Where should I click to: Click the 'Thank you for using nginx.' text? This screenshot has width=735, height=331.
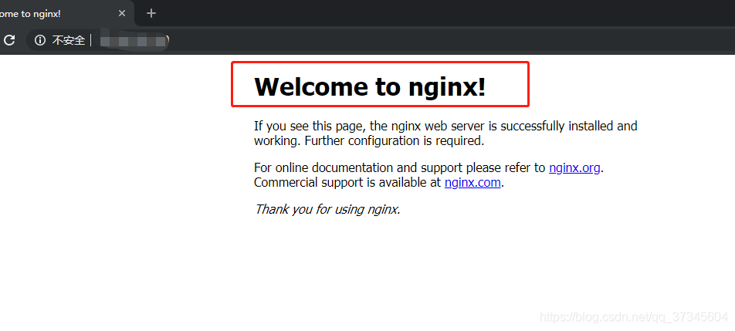tap(327, 209)
